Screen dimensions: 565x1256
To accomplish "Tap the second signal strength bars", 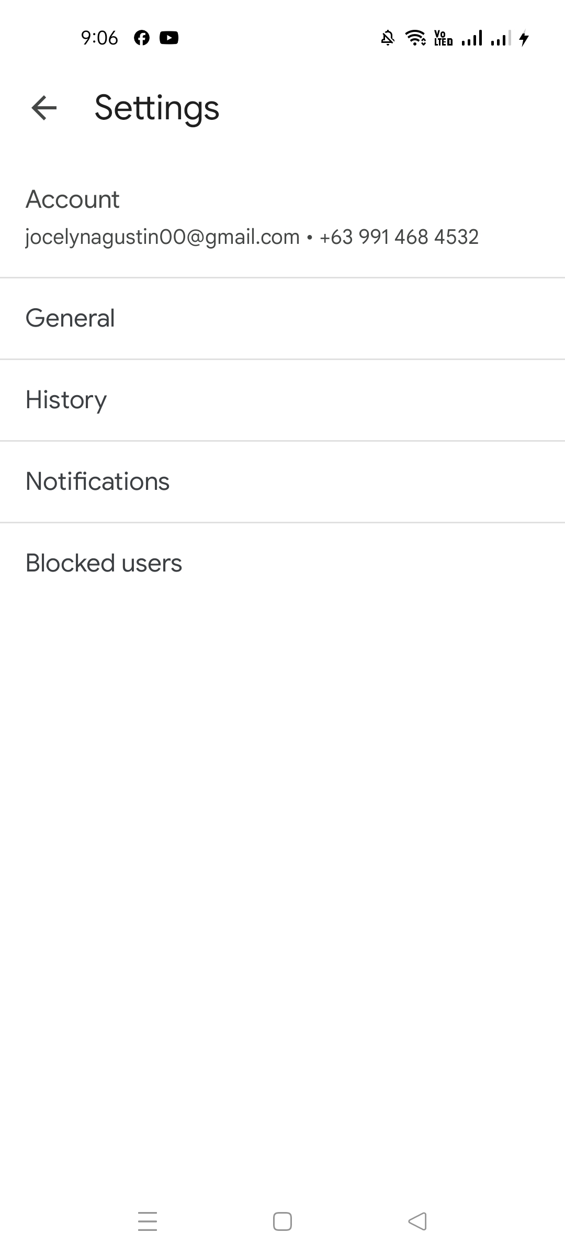I will point(501,38).
